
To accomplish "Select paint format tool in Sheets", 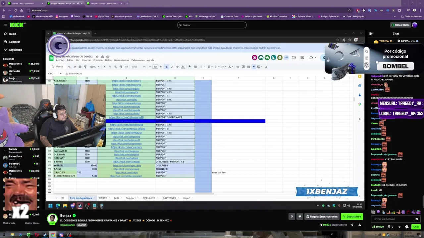I will click(85, 67).
